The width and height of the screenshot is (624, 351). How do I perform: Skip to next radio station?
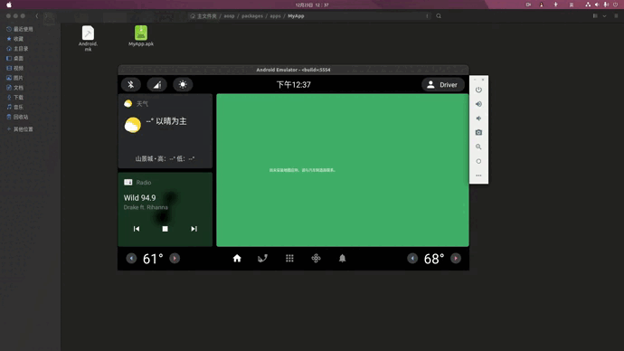(194, 229)
